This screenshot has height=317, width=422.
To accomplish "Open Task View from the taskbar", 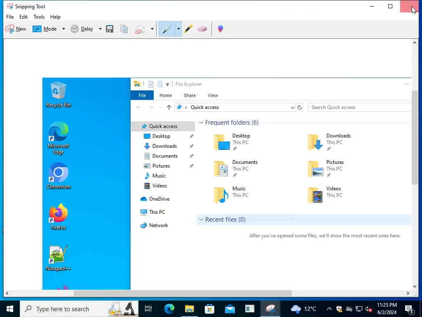I will pyautogui.click(x=148, y=309).
